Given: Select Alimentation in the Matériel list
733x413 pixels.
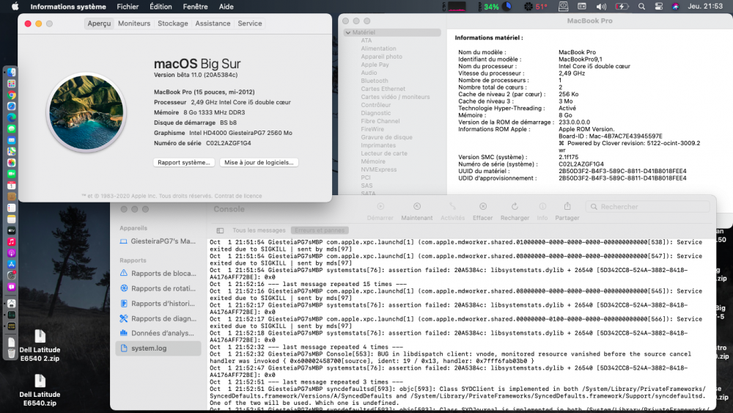Looking at the screenshot, I should (378, 48).
